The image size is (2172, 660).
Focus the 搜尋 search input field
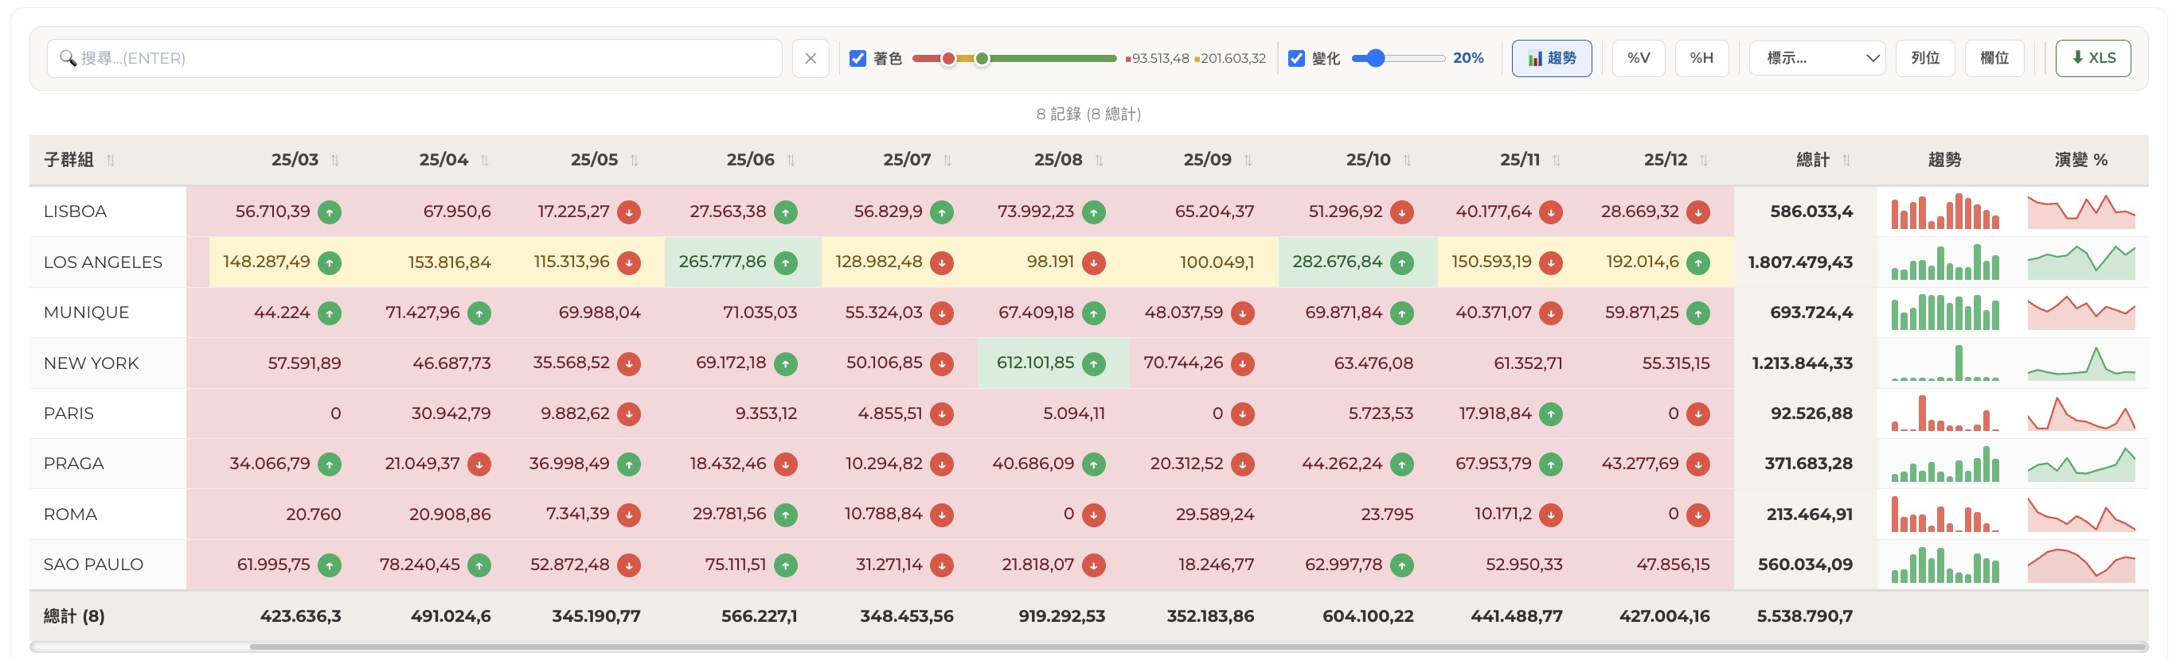[414, 58]
